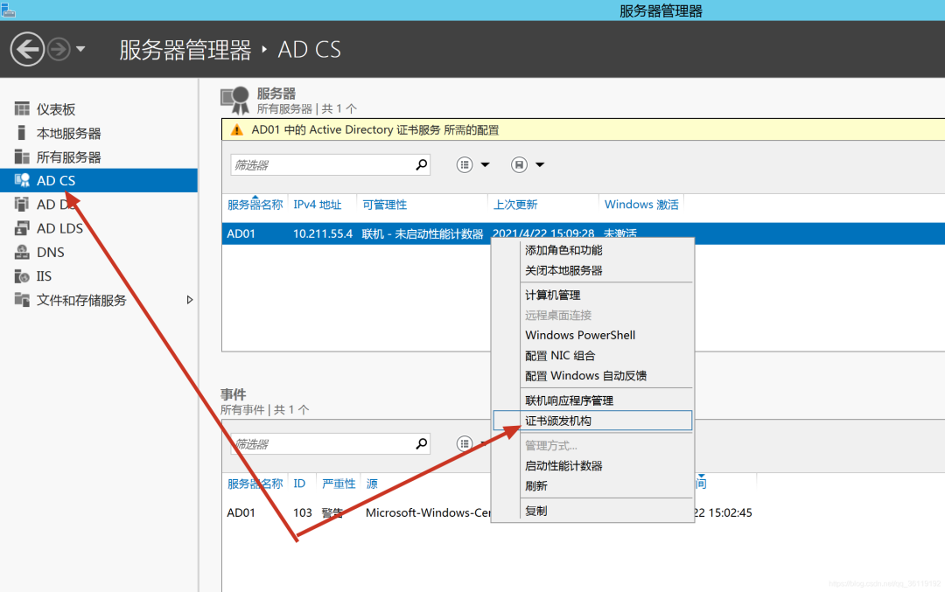Choose Windows PowerShell from the context menu

pos(580,335)
